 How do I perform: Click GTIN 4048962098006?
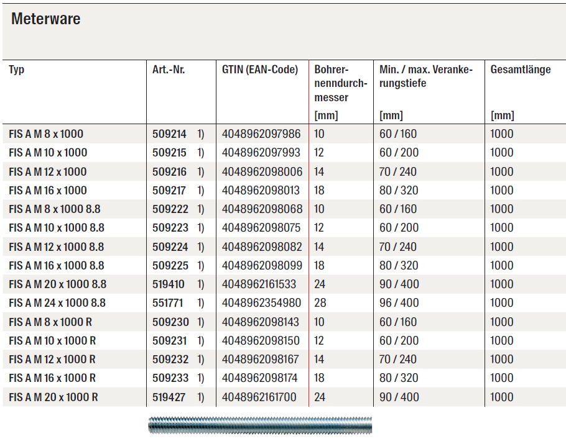[x=262, y=171]
